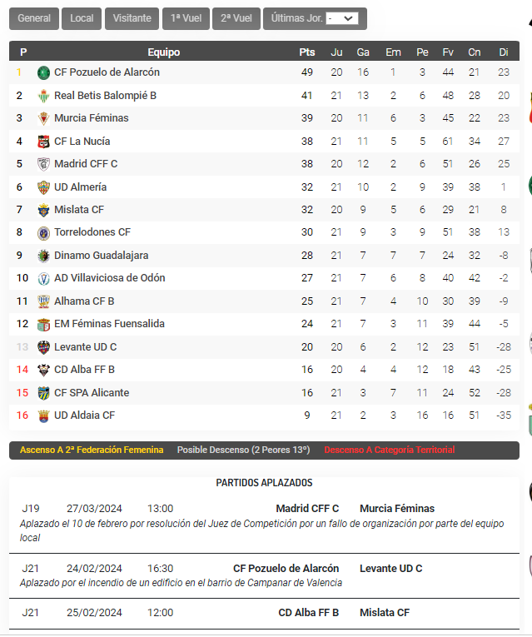Click the CF Pozuelo de Alarcón crest
The height and width of the screenshot is (637, 532).
point(43,72)
